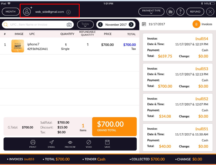
Task: Tap the $700.00 Grand Total button
Action: click(114, 127)
